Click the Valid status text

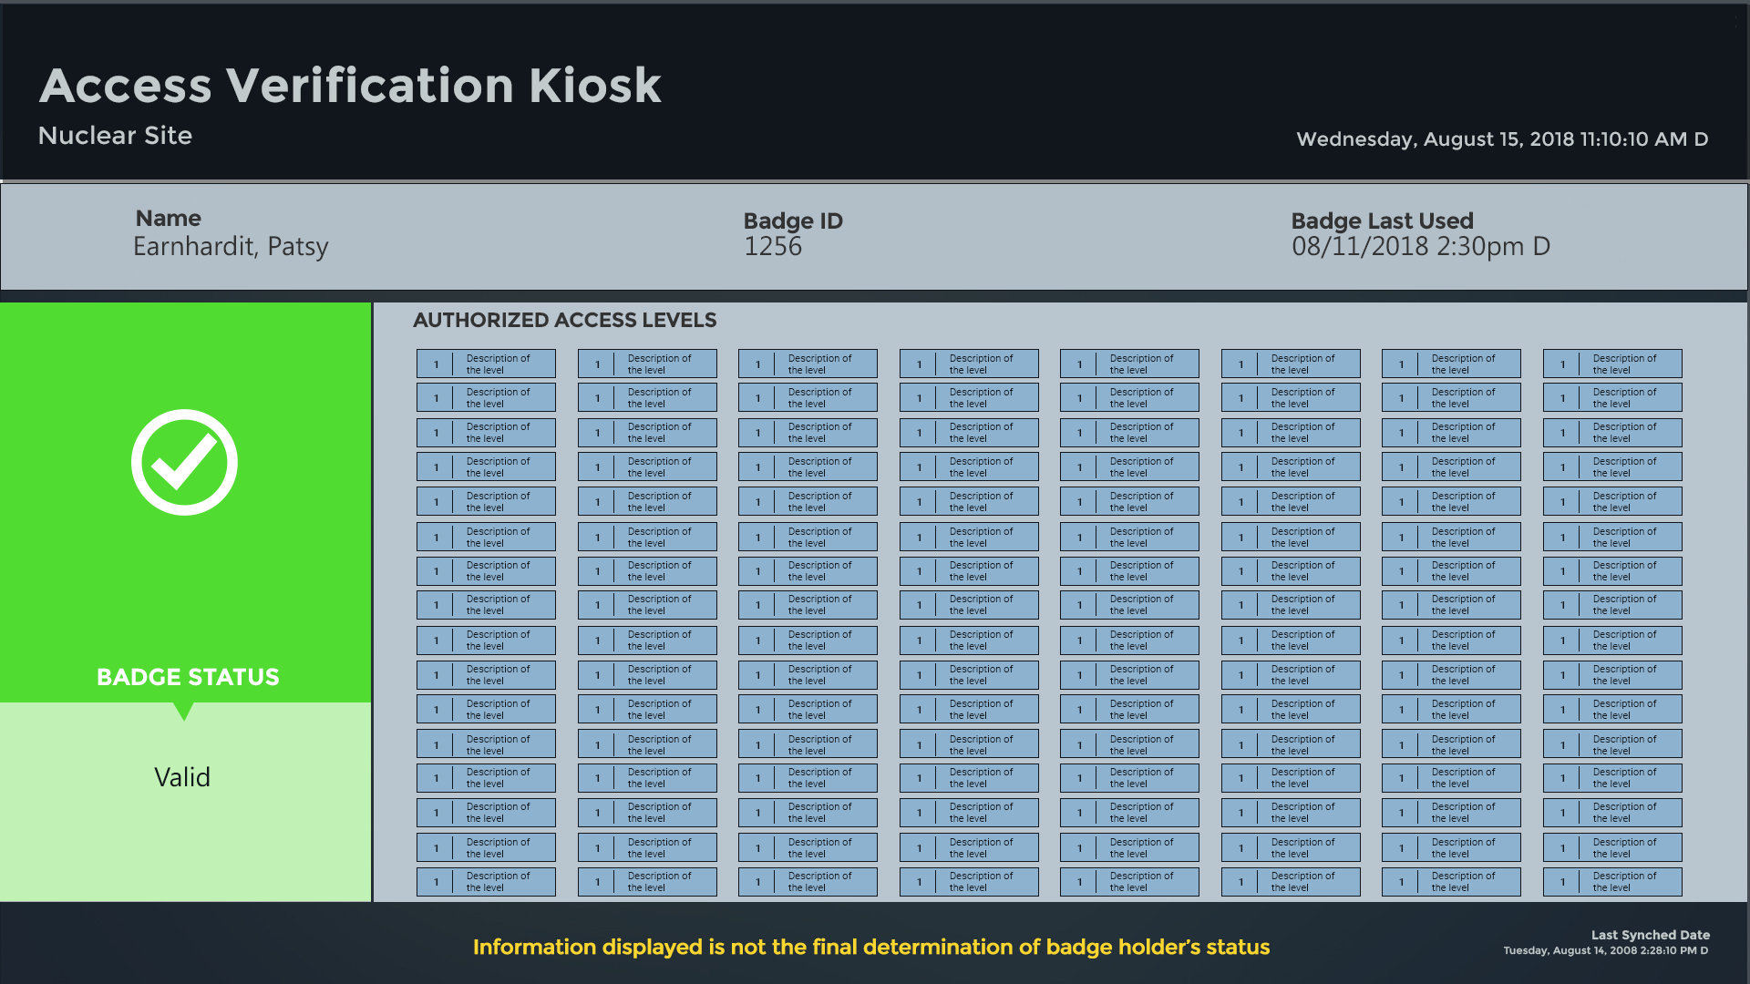point(182,777)
